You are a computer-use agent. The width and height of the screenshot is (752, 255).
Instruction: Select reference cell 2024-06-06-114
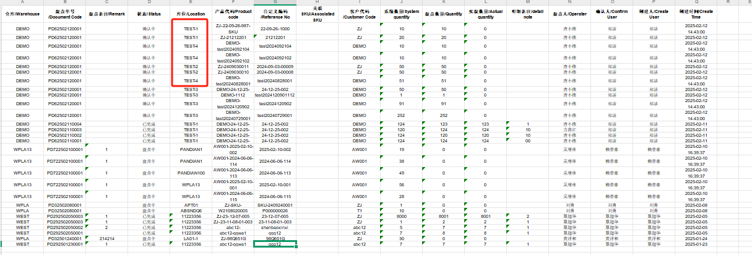pos(275,161)
